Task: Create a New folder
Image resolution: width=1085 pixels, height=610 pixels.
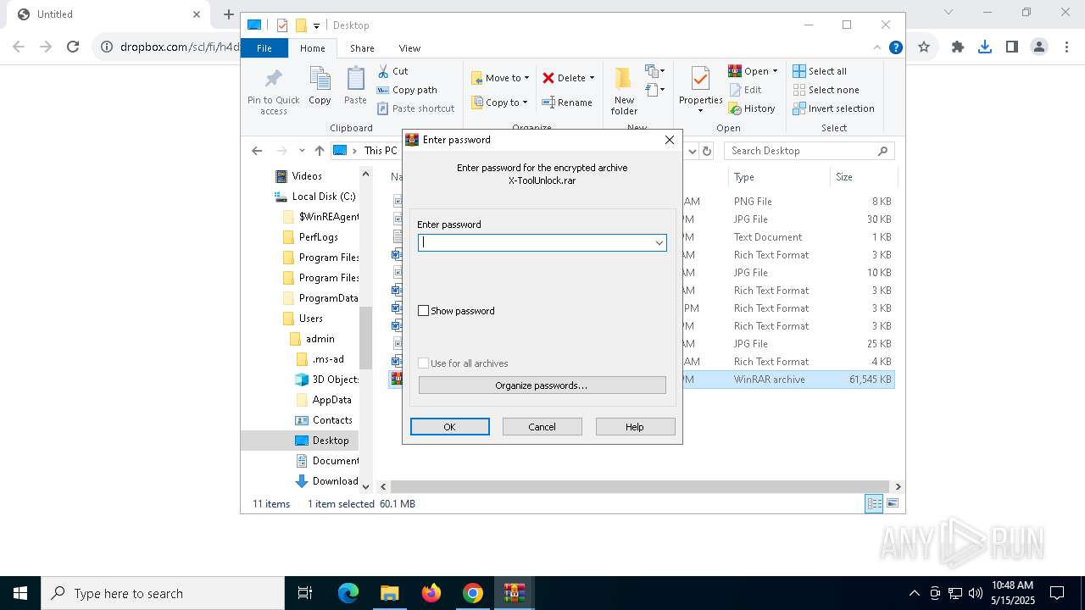Action: [x=624, y=91]
